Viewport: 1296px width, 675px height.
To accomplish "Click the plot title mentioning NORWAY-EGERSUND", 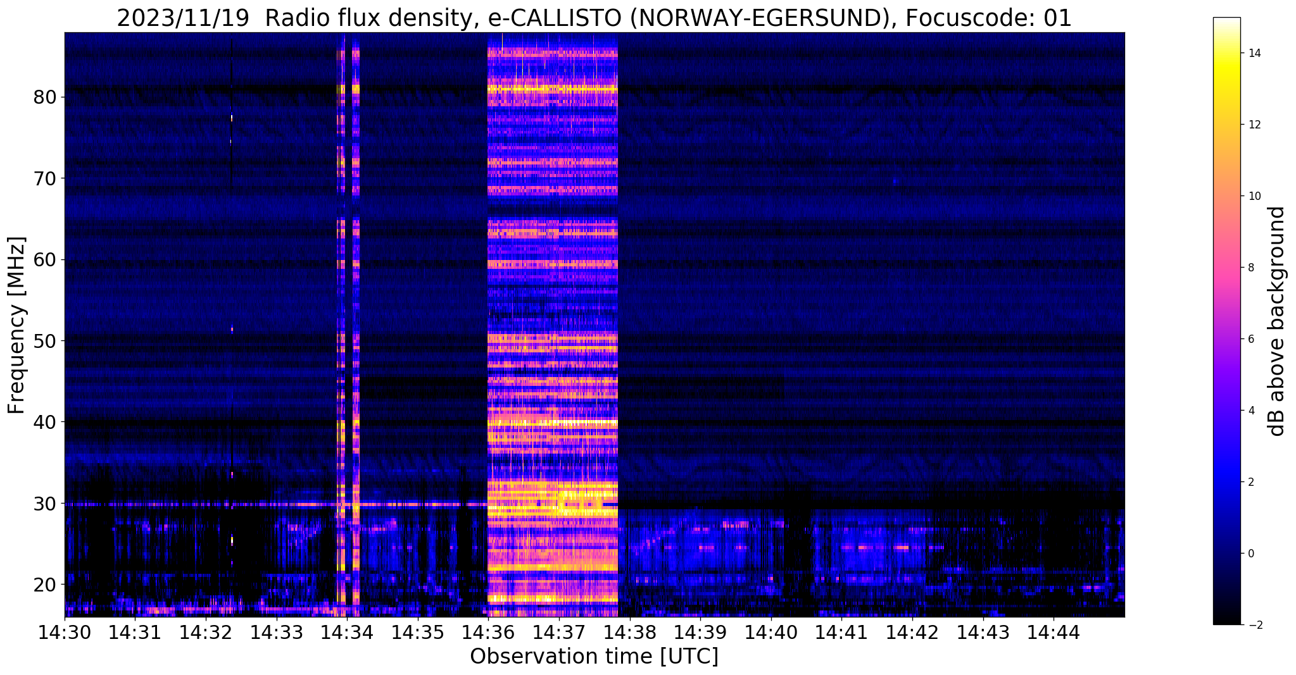I will pyautogui.click(x=594, y=18).
